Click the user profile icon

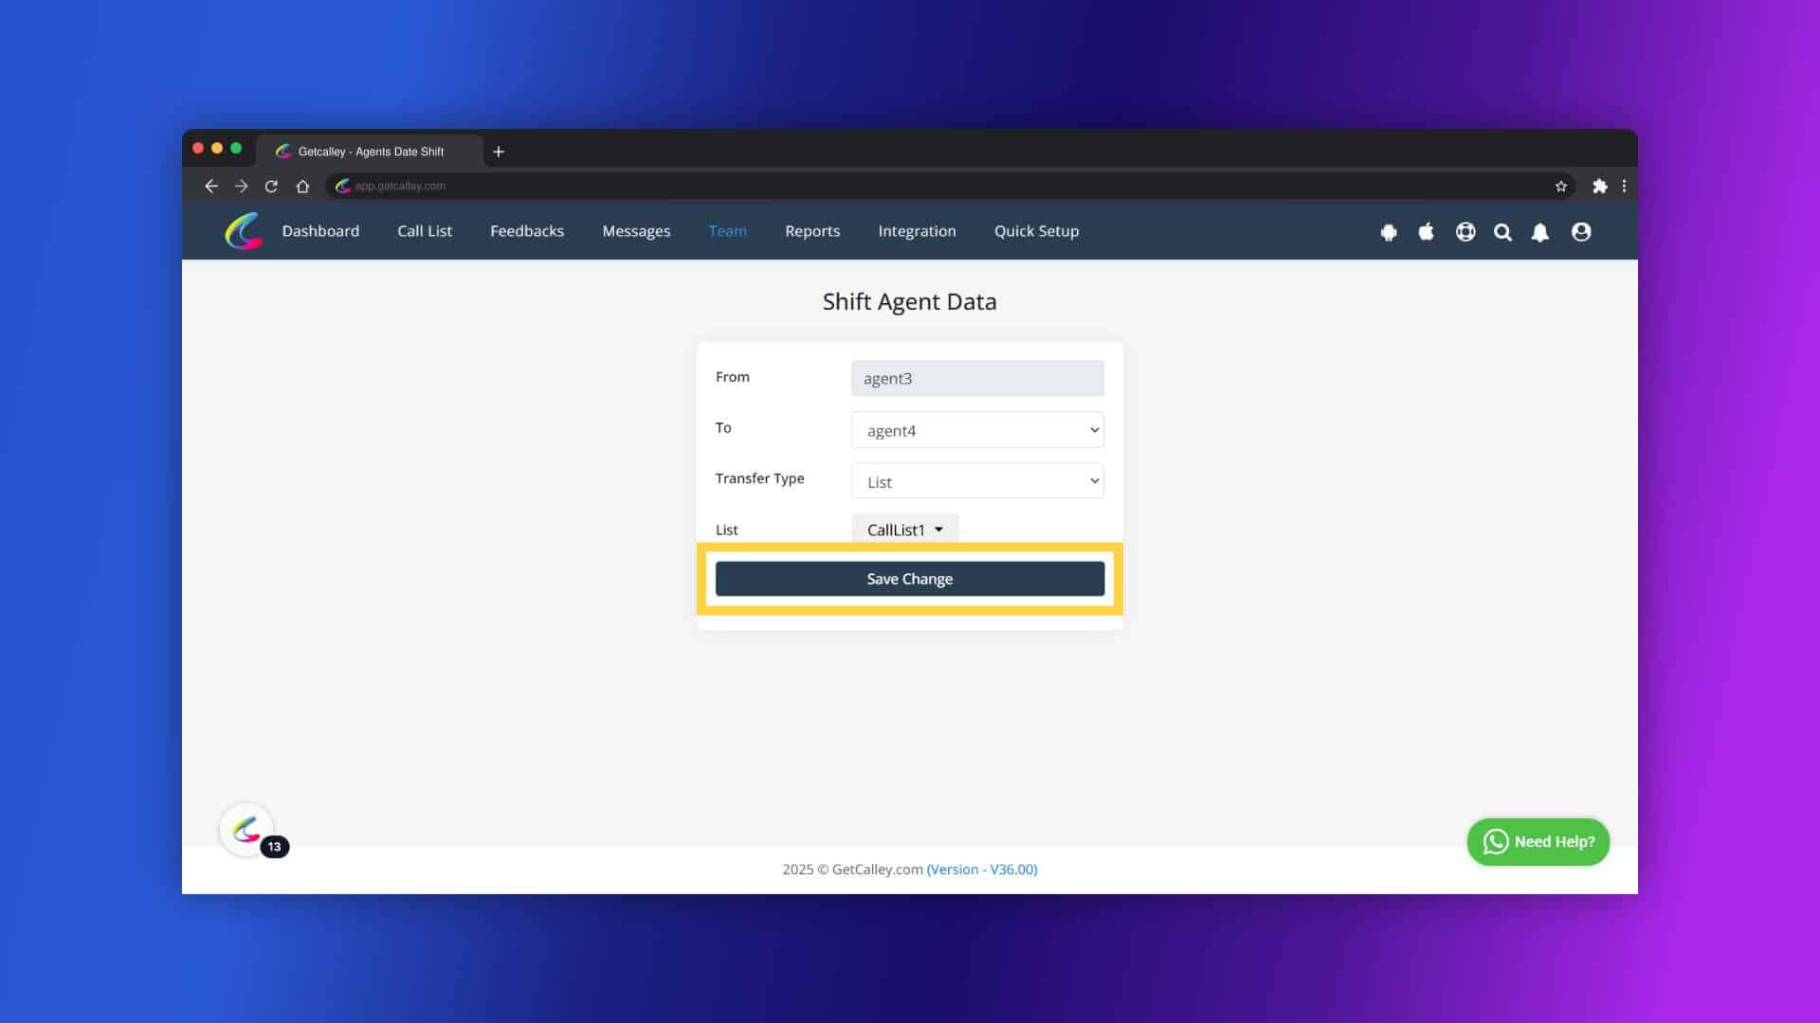1580,231
